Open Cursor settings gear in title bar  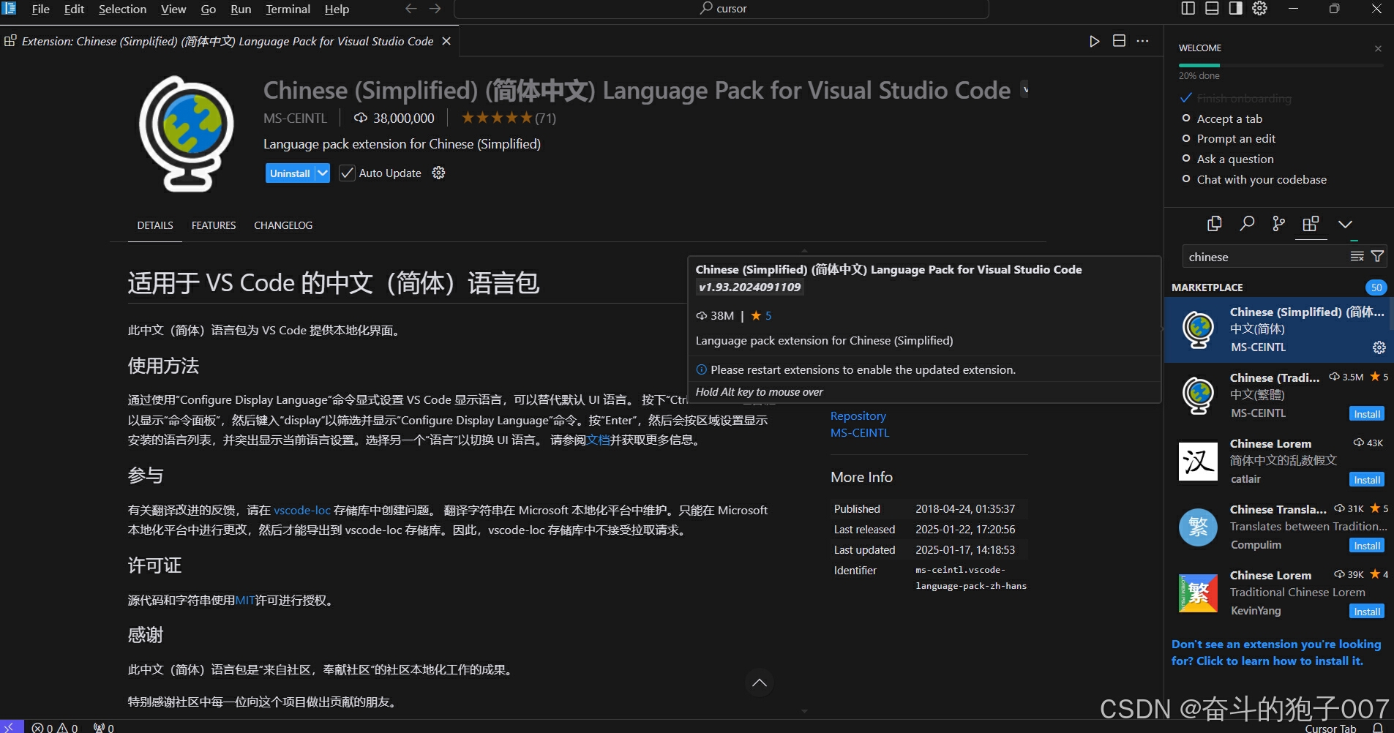click(1259, 8)
